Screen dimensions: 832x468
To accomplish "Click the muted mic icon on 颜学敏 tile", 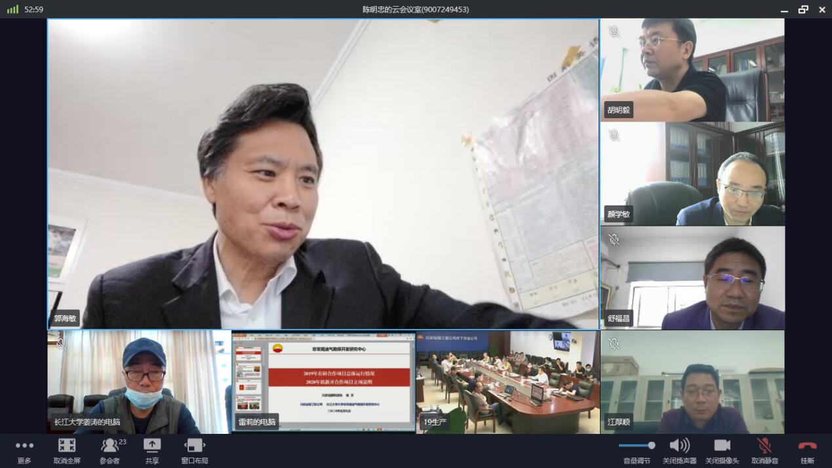I will (x=614, y=135).
